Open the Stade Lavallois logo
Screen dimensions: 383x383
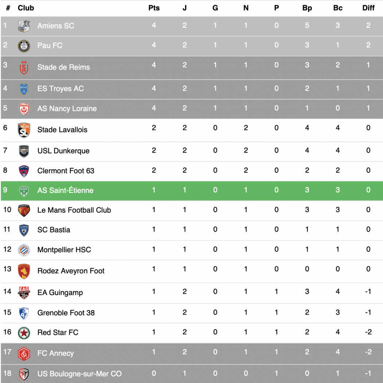[x=24, y=130]
